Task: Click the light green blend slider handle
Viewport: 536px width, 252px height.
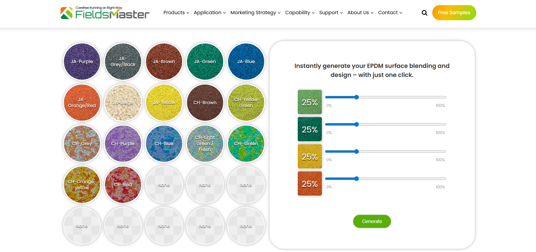Action: (357, 97)
